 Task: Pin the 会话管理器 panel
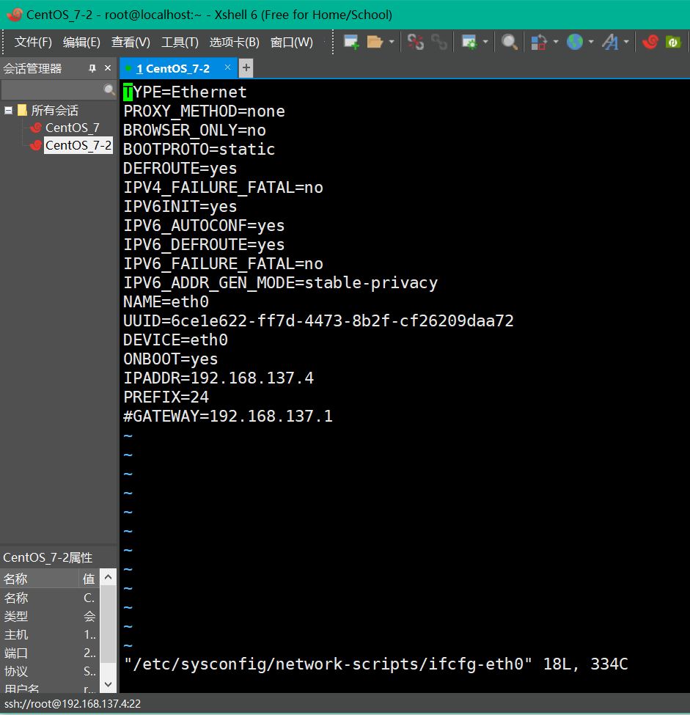92,68
